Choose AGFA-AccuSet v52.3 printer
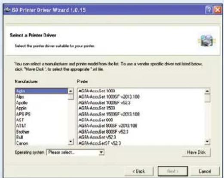 141,137
